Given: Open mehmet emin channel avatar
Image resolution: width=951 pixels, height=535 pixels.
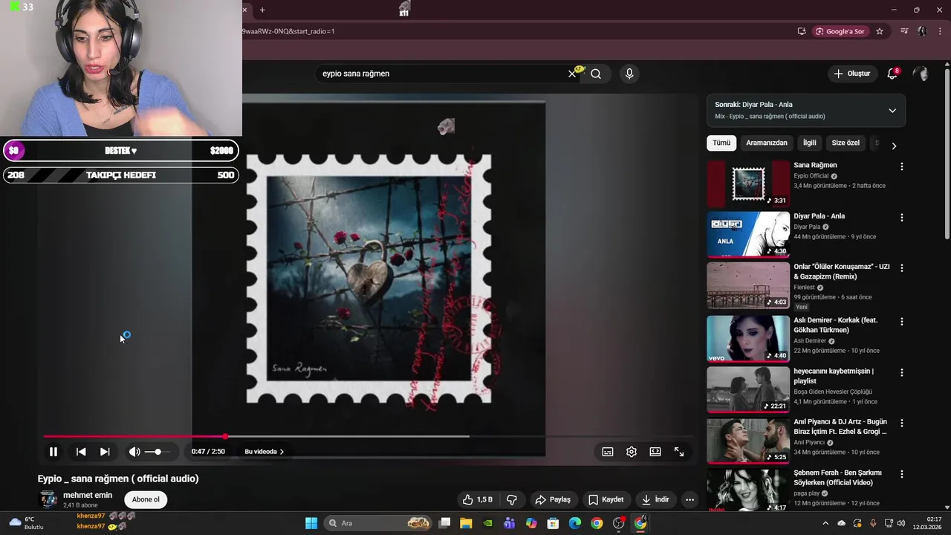Looking at the screenshot, I should click(x=48, y=499).
